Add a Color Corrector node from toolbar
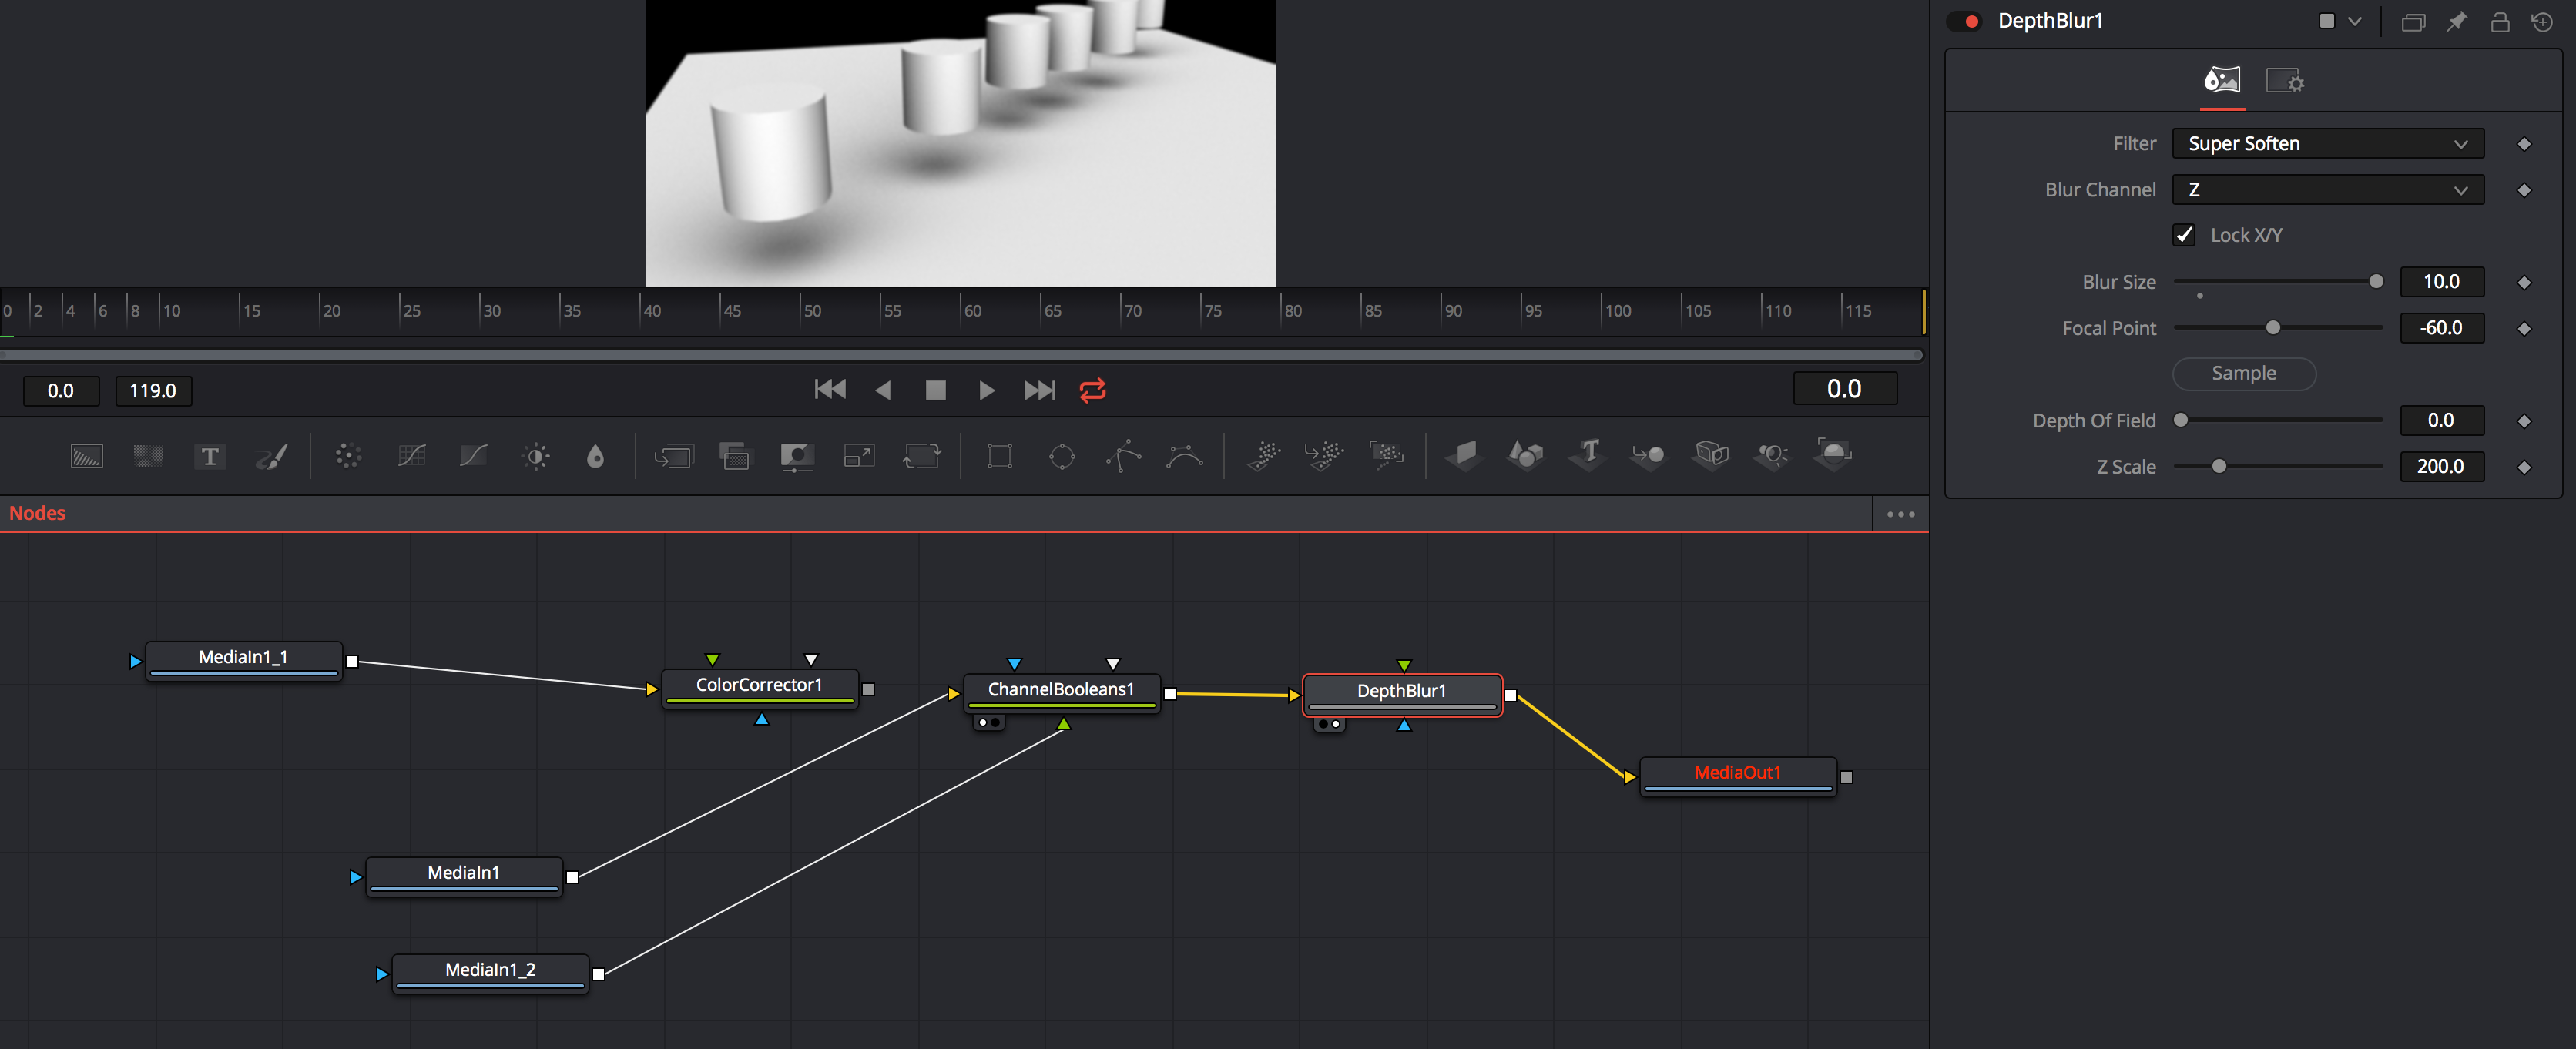This screenshot has width=2576, height=1049. 348,456
